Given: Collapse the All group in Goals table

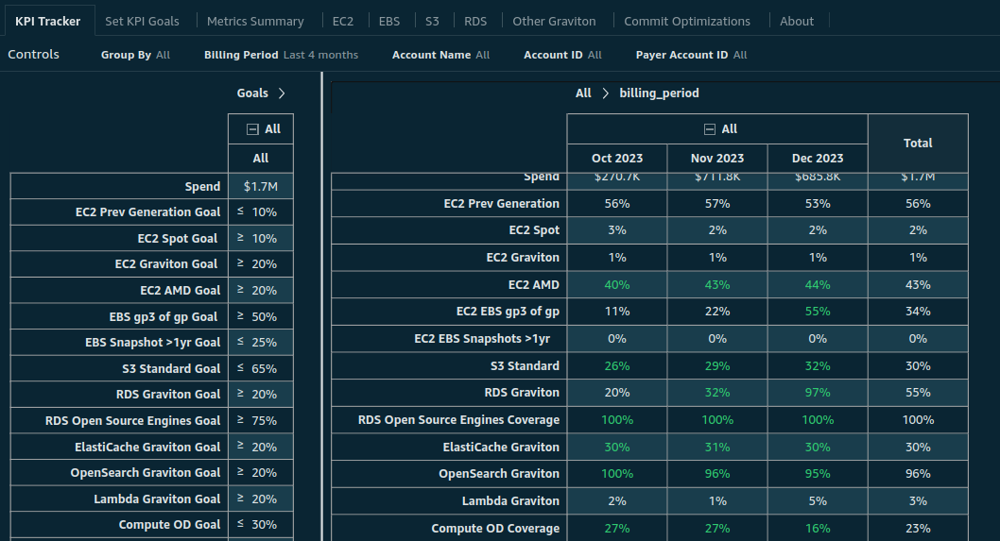Looking at the screenshot, I should [252, 129].
